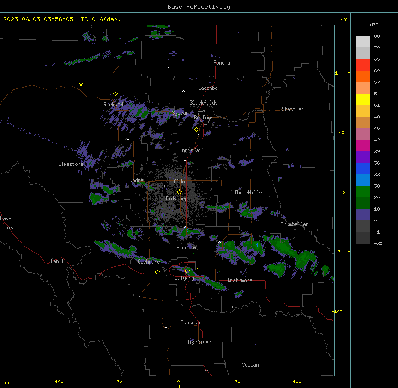This screenshot has width=398, height=388.
Task: Click the Calgary label
Action: [184, 278]
